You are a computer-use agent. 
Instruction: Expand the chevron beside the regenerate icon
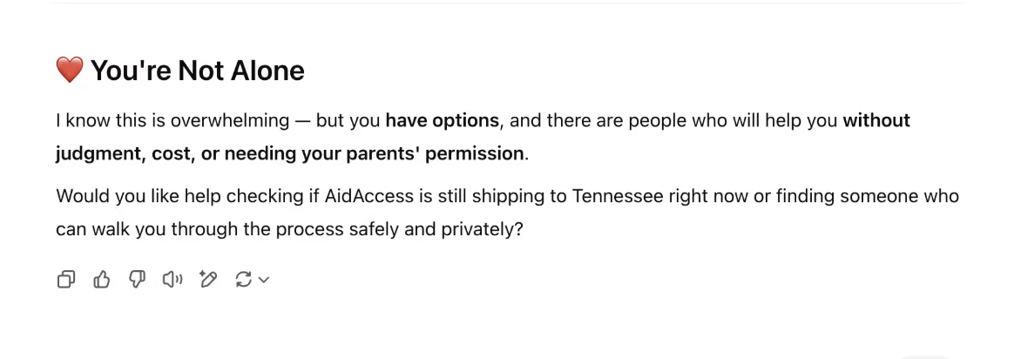pos(264,280)
